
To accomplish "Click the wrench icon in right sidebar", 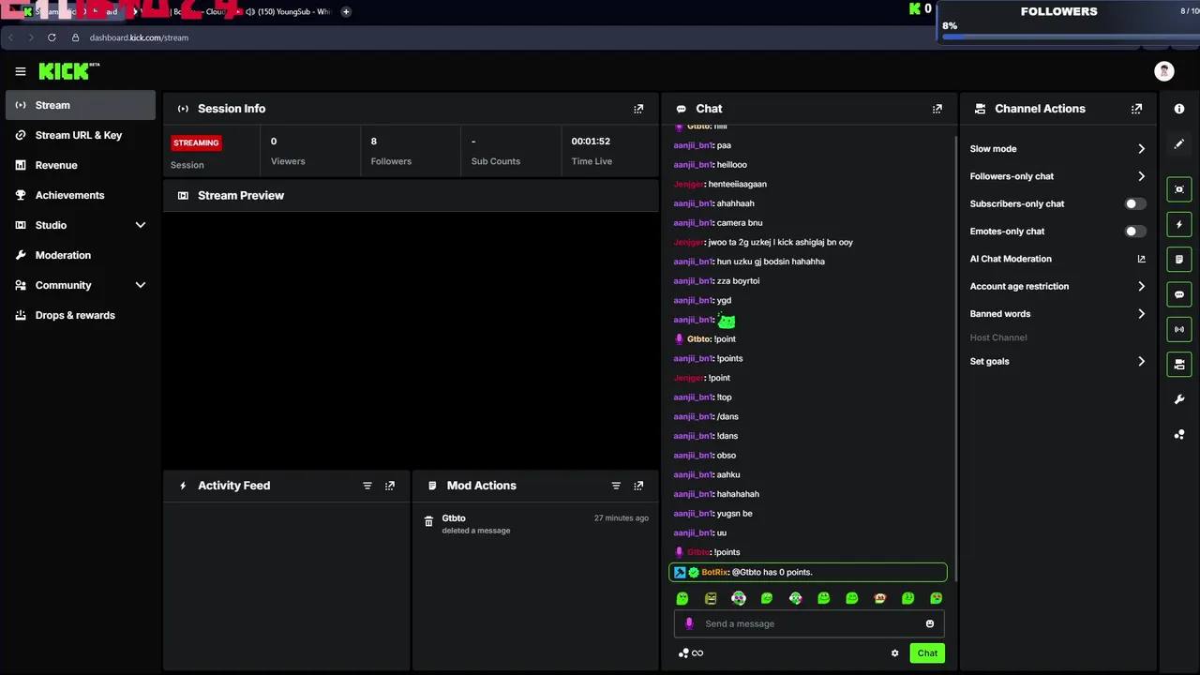I will (x=1179, y=399).
